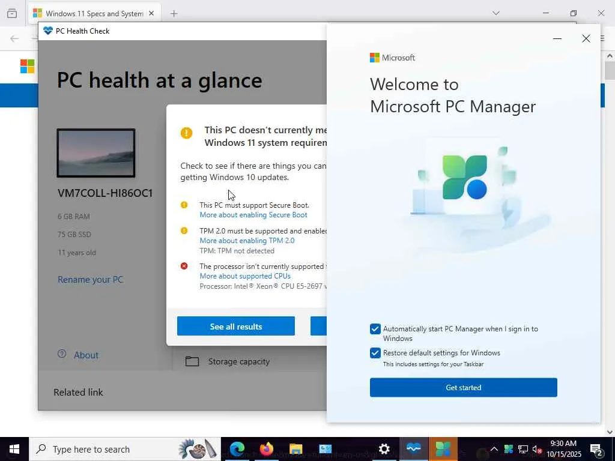This screenshot has width=615, height=461.
Task: Click PC Manager icon in system tray
Action: [508, 449]
